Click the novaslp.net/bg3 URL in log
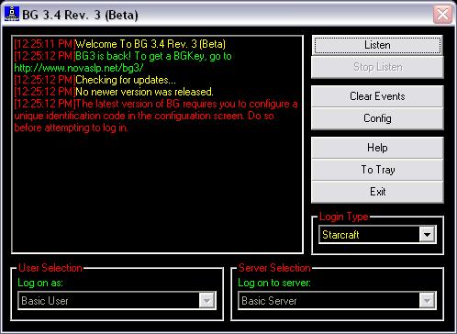 (79, 68)
